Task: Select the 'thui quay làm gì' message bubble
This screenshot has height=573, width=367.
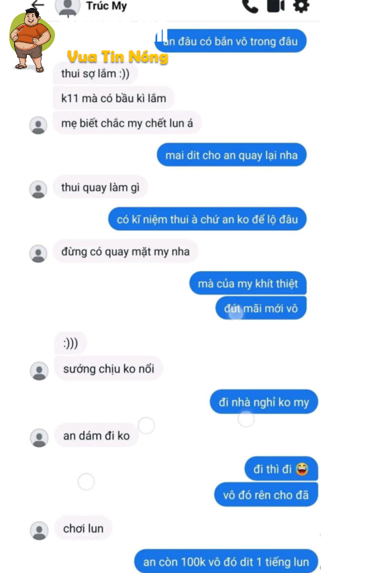Action: coord(101,187)
